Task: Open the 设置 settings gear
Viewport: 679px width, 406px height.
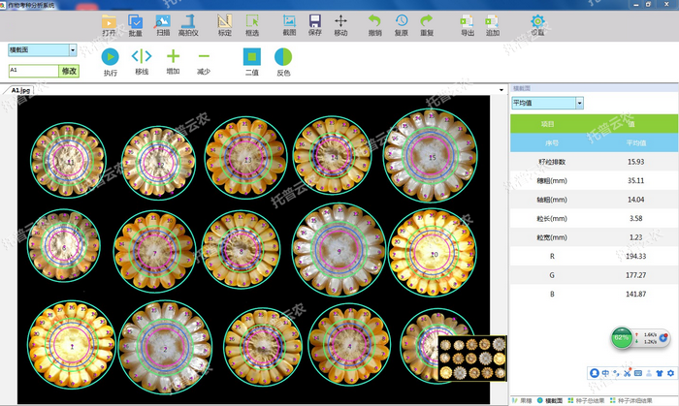Action: pyautogui.click(x=537, y=21)
